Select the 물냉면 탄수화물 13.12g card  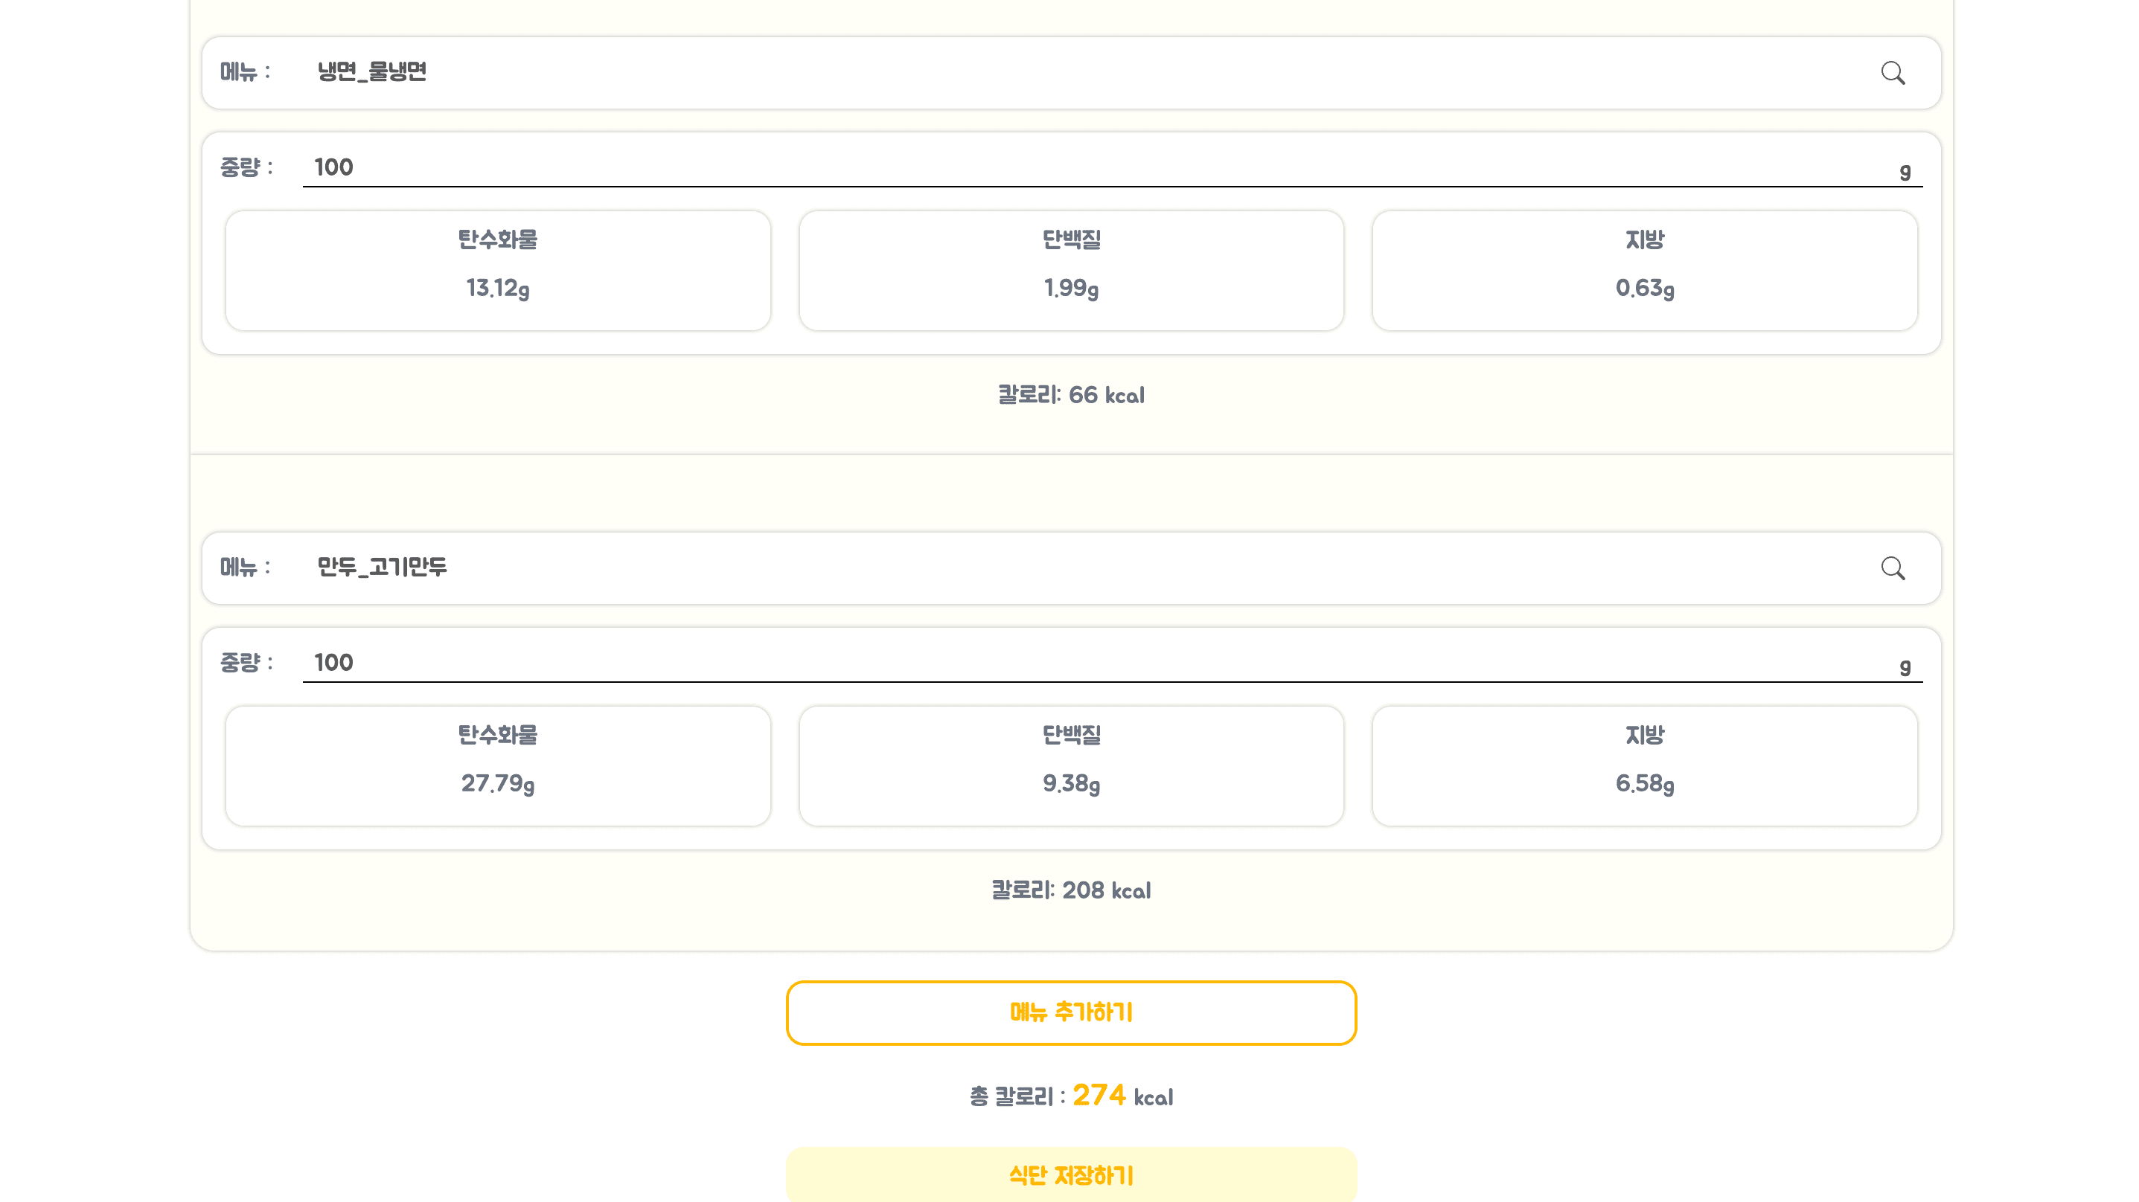(x=497, y=271)
